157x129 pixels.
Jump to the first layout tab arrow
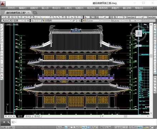(6, 116)
